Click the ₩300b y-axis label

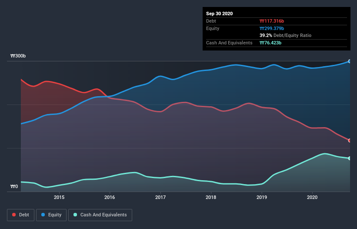click(x=18, y=56)
